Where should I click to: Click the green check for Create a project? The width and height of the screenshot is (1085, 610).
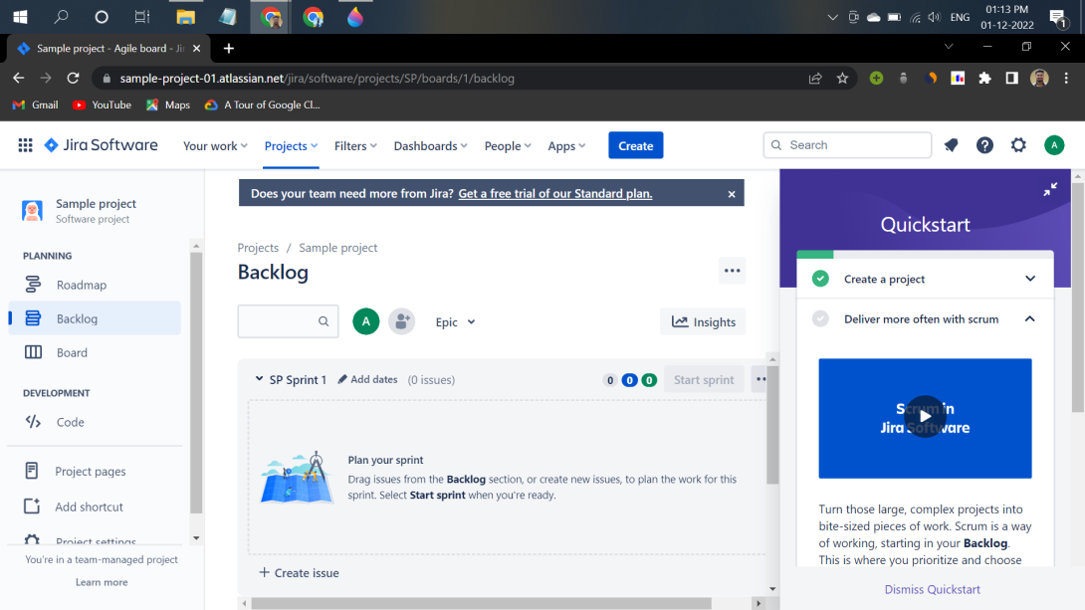[819, 279]
